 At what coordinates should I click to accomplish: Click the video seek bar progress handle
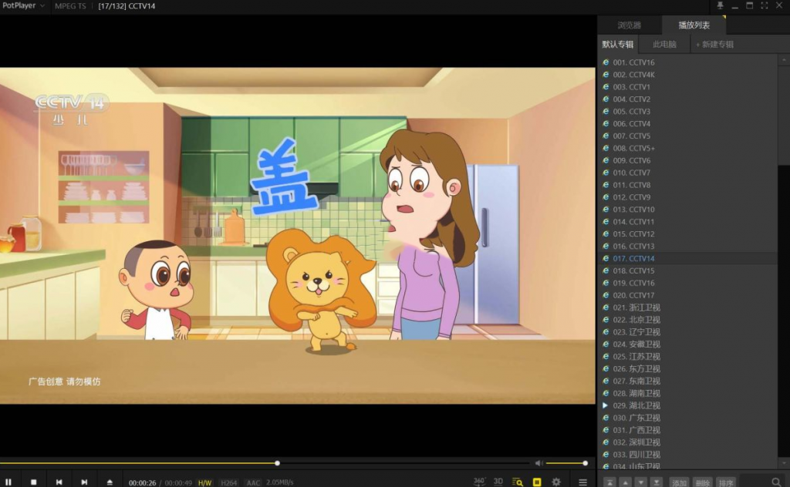click(277, 463)
